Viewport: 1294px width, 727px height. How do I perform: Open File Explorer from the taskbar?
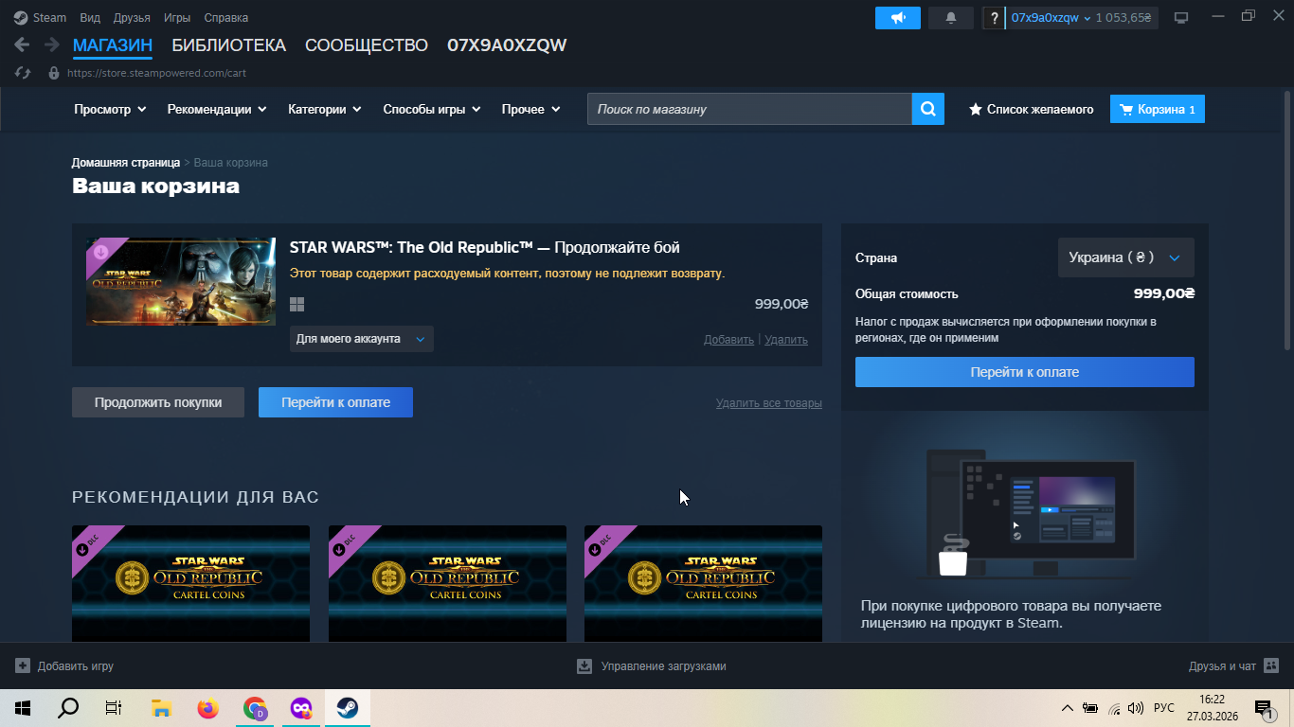161,708
